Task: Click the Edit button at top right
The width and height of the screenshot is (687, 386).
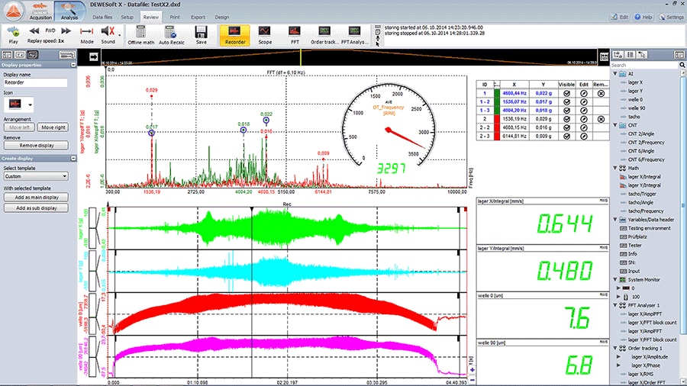Action: [x=621, y=17]
